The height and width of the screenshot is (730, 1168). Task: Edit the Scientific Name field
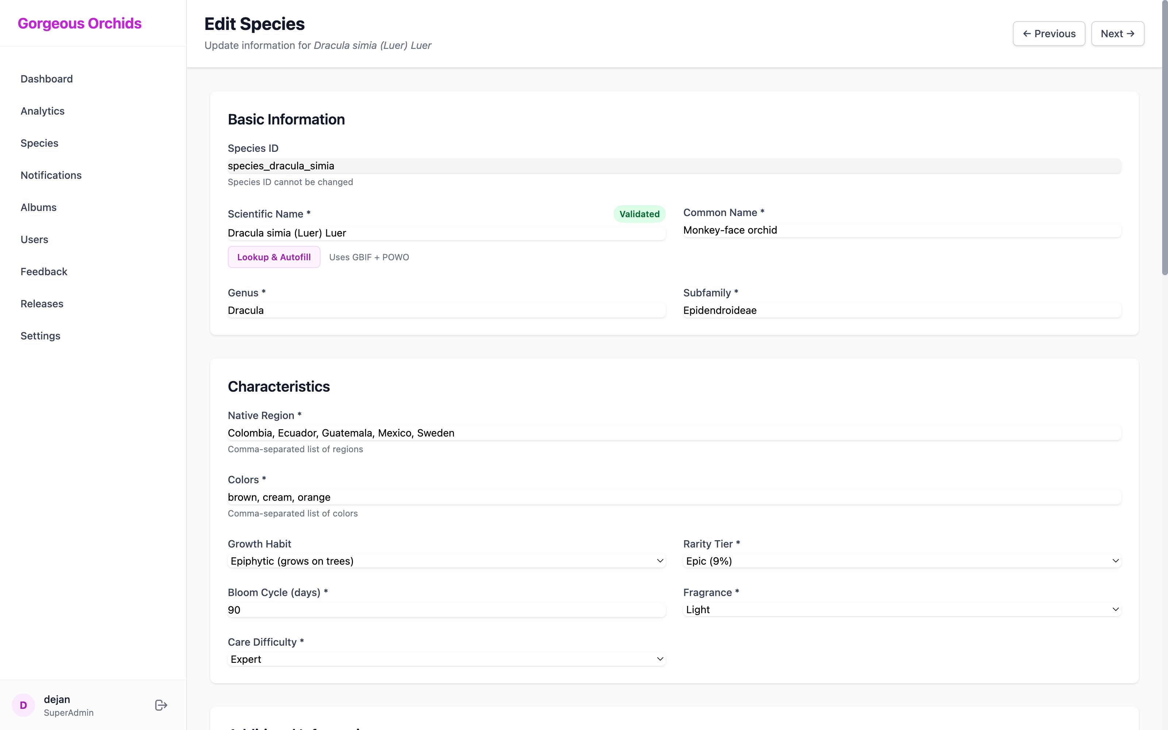(x=446, y=233)
